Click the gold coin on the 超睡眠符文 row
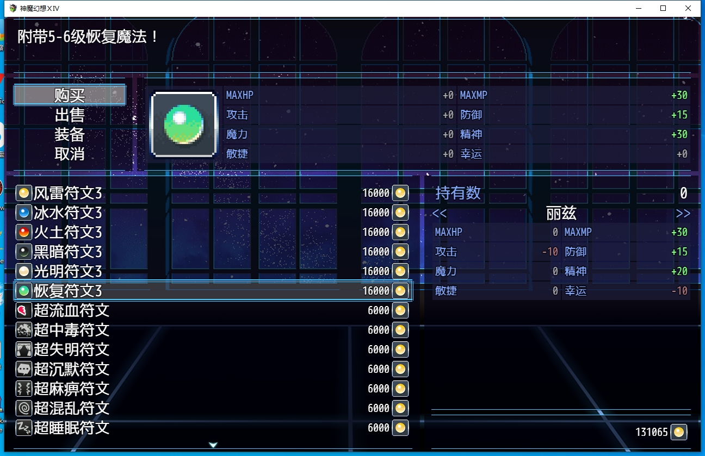 400,428
